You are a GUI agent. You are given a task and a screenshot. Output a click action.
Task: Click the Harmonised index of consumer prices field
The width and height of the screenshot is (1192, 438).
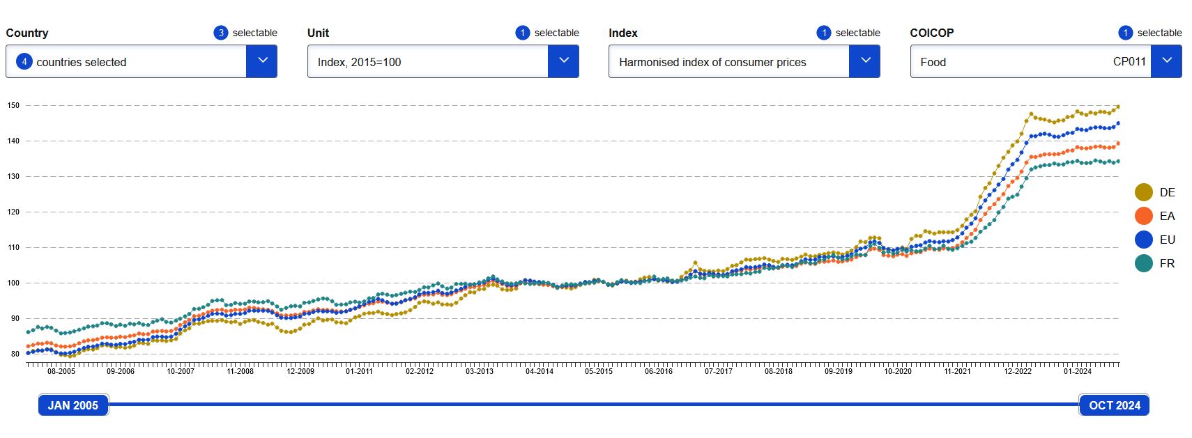point(728,62)
